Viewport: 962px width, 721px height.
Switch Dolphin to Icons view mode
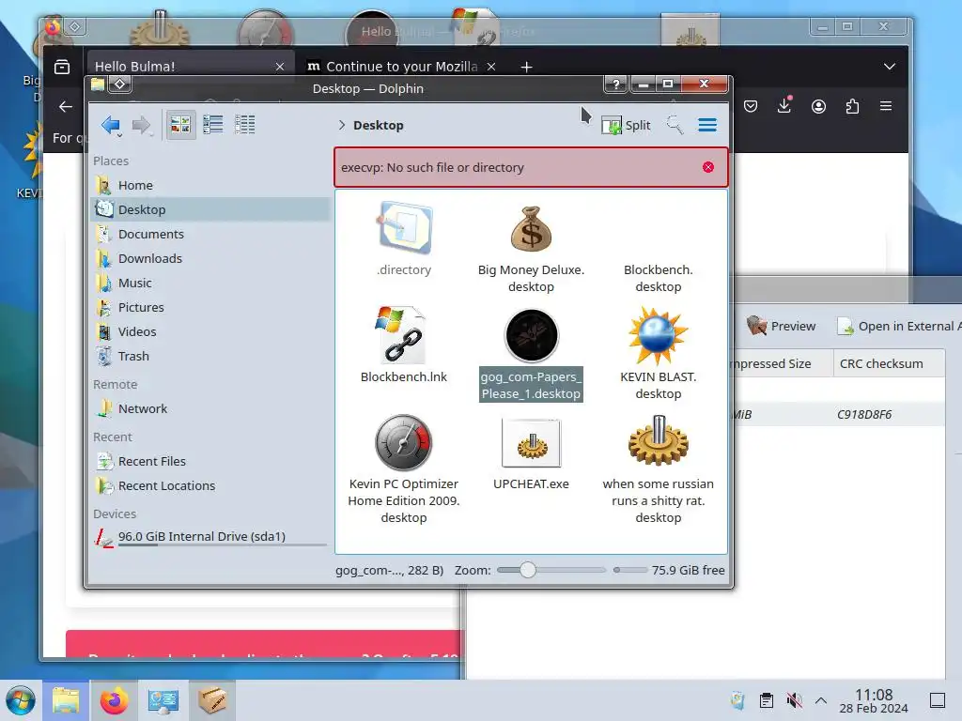coord(180,125)
